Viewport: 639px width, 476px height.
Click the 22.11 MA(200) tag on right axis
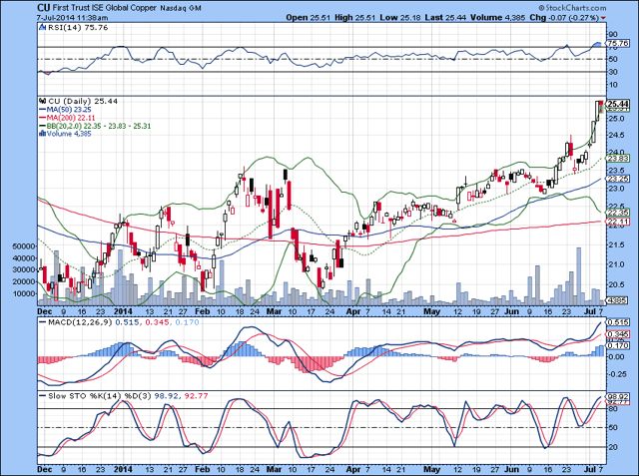618,222
